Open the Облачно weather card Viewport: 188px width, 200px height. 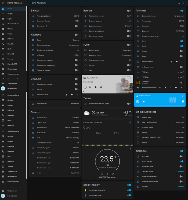click(107, 113)
